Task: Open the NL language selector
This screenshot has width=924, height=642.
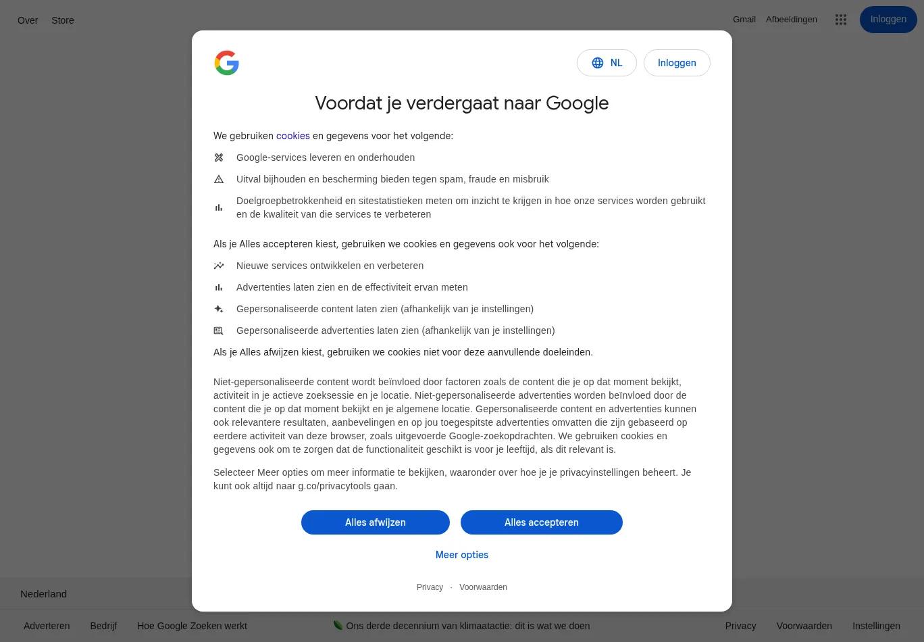Action: click(607, 63)
